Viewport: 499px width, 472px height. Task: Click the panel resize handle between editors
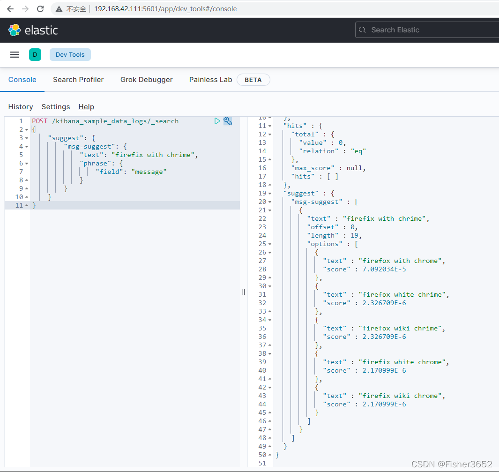(244, 292)
